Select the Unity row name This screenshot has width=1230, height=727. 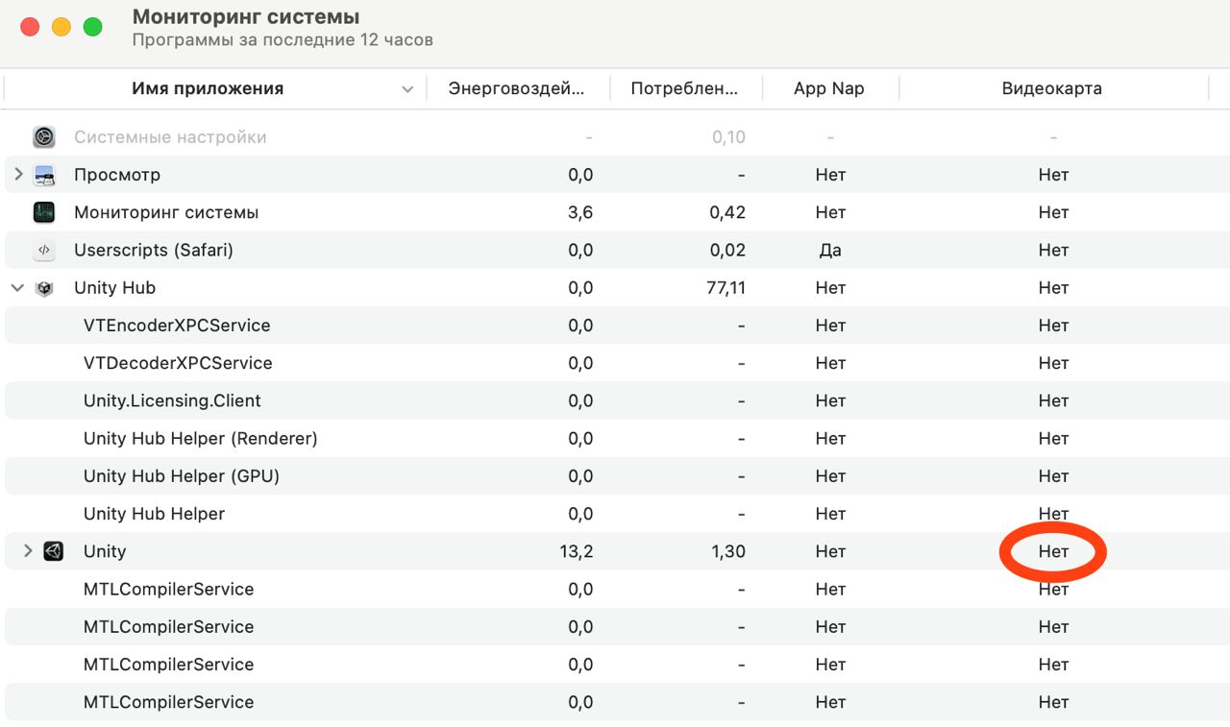105,551
